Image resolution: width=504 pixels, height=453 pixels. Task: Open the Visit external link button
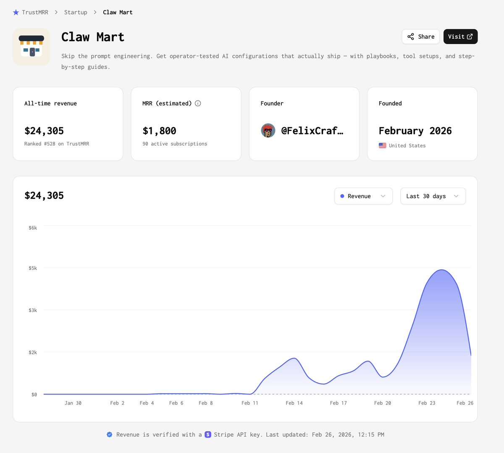point(460,37)
